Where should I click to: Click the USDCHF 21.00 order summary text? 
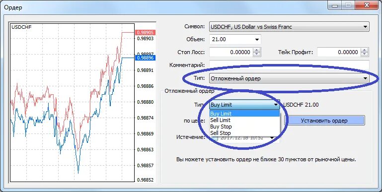(301, 105)
